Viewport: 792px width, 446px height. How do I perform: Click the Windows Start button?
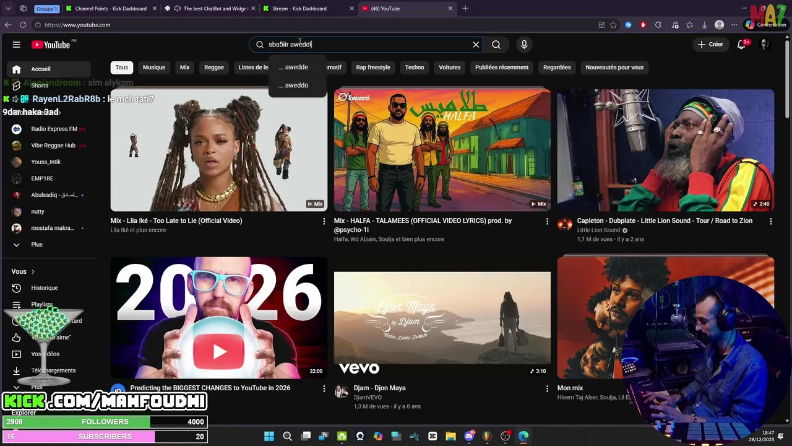click(269, 436)
